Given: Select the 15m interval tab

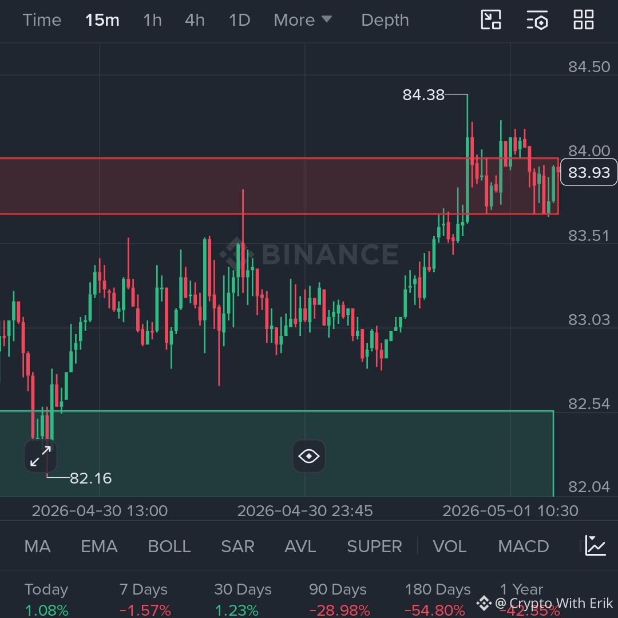Looking at the screenshot, I should [102, 20].
